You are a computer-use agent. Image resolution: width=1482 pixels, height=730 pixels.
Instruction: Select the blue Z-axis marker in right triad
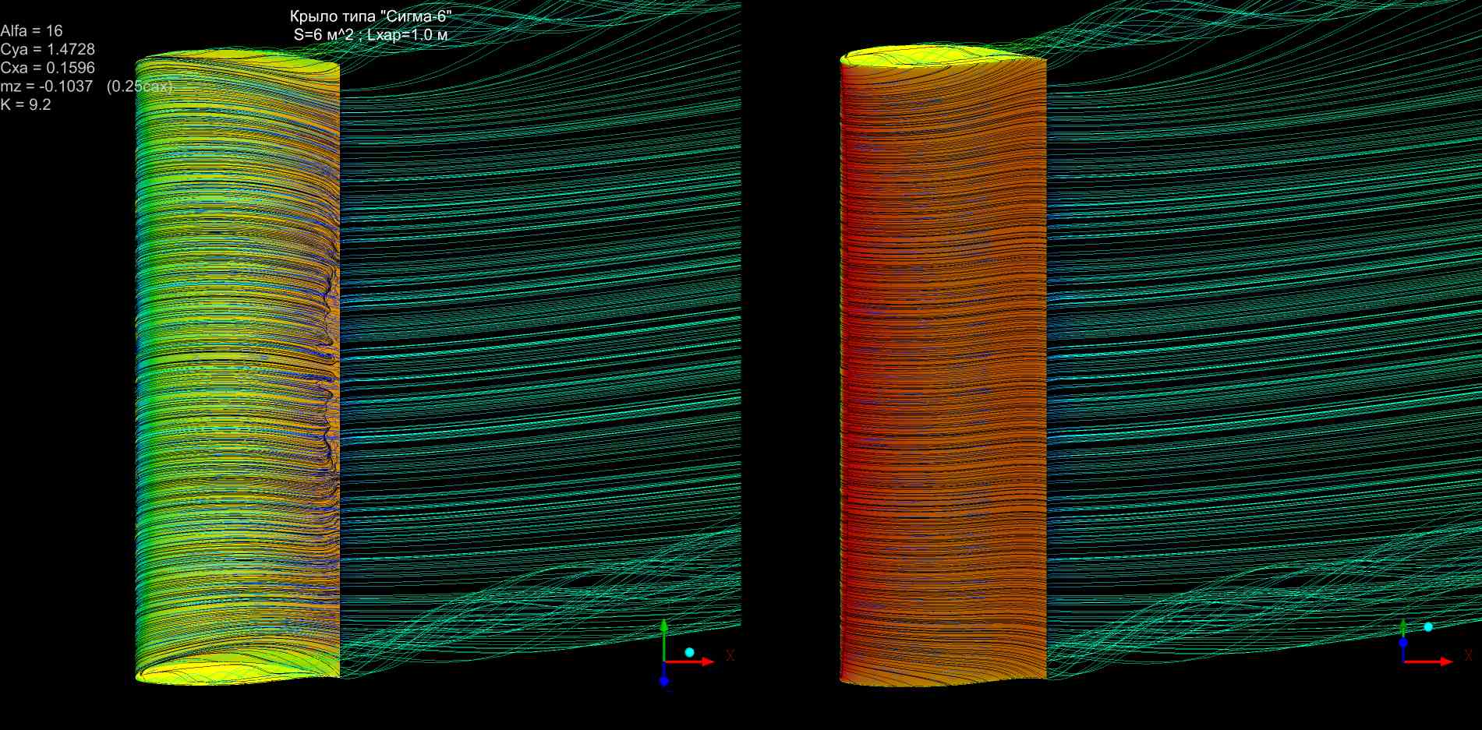1403,643
